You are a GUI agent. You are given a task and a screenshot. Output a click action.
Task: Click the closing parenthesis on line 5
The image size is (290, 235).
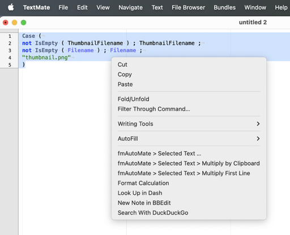24,64
